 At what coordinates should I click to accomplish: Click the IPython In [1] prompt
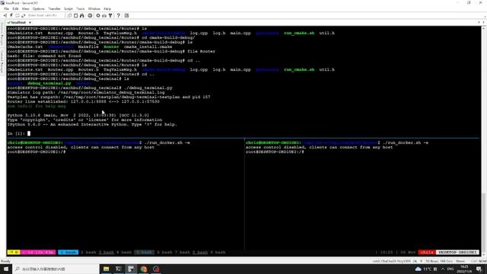pyautogui.click(x=16, y=134)
